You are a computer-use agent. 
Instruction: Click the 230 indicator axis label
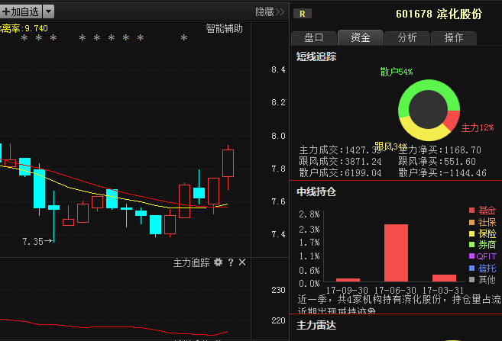(278, 290)
